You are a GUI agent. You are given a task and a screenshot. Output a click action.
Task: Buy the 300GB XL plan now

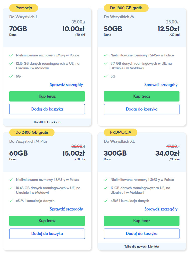coord(141,221)
